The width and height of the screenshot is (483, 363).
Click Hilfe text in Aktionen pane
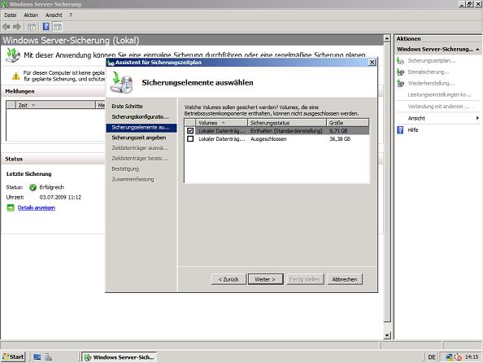413,130
